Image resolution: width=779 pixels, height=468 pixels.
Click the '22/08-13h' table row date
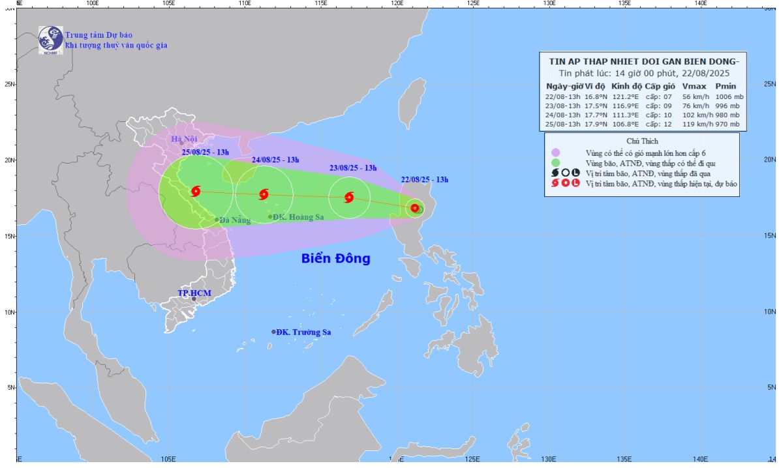pyautogui.click(x=562, y=96)
